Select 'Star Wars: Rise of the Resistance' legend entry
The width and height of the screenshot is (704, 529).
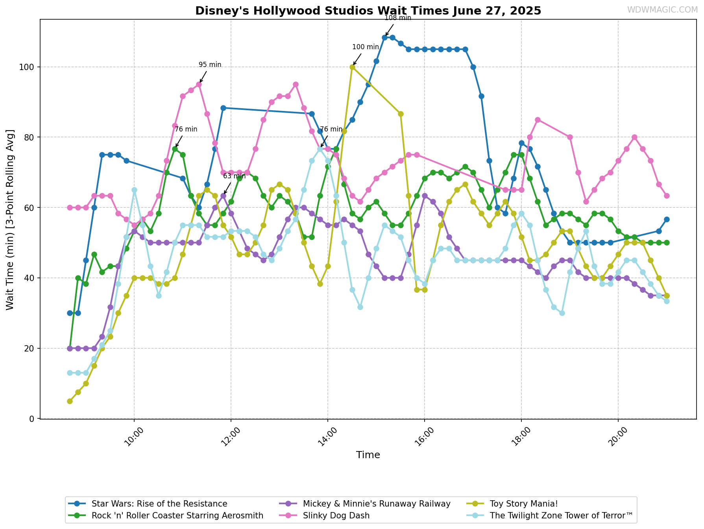148,504
